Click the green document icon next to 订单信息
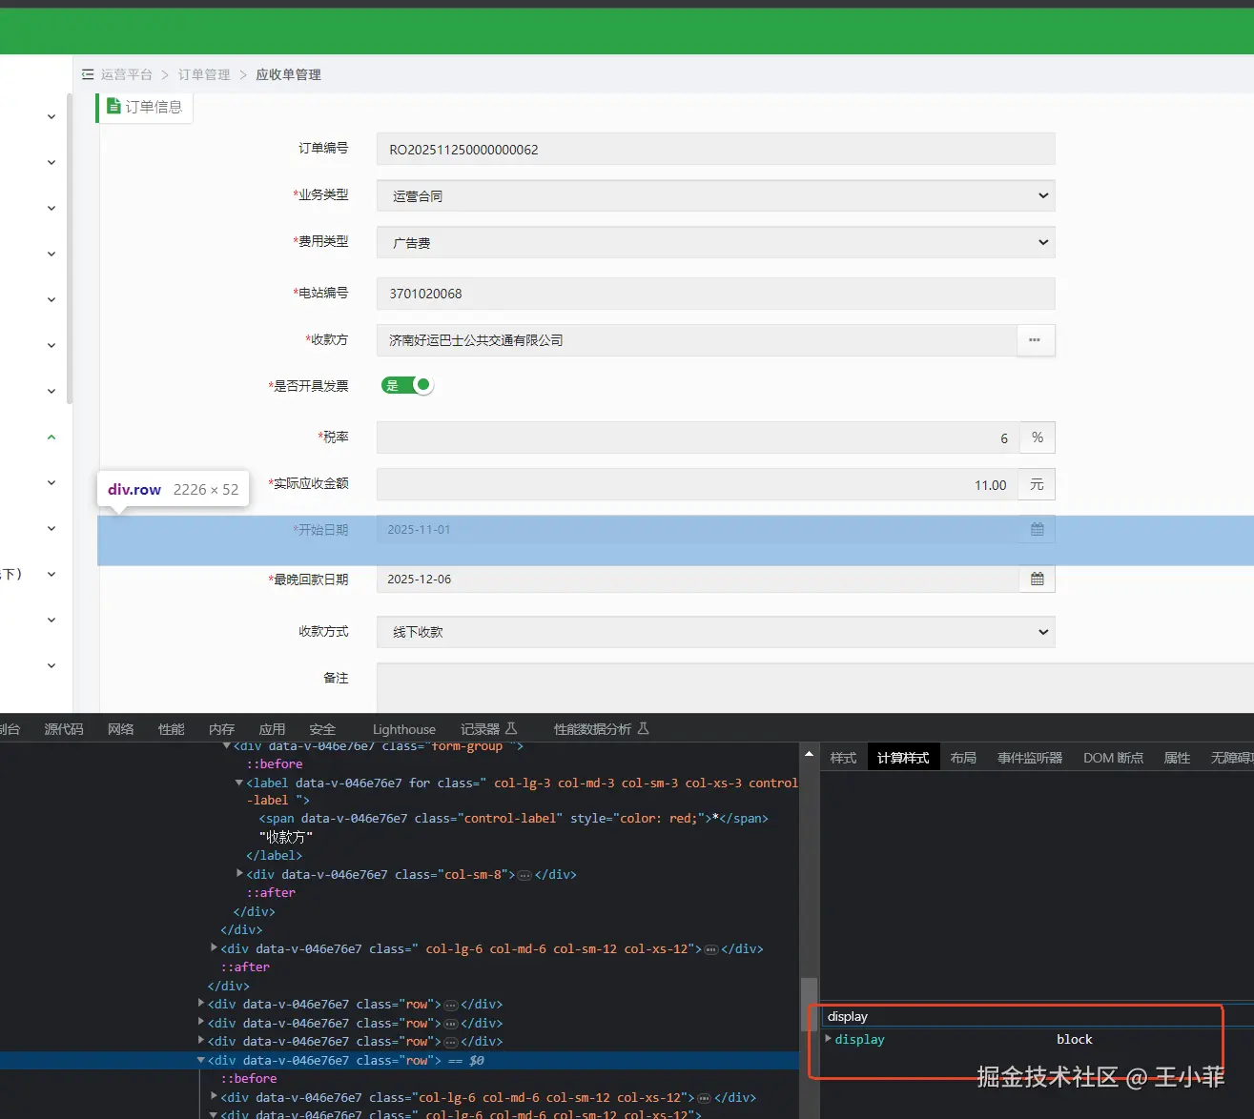The image size is (1254, 1119). point(113,106)
